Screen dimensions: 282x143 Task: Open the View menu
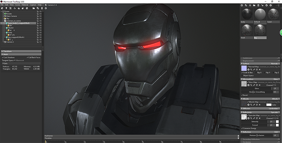[x=12, y=5]
